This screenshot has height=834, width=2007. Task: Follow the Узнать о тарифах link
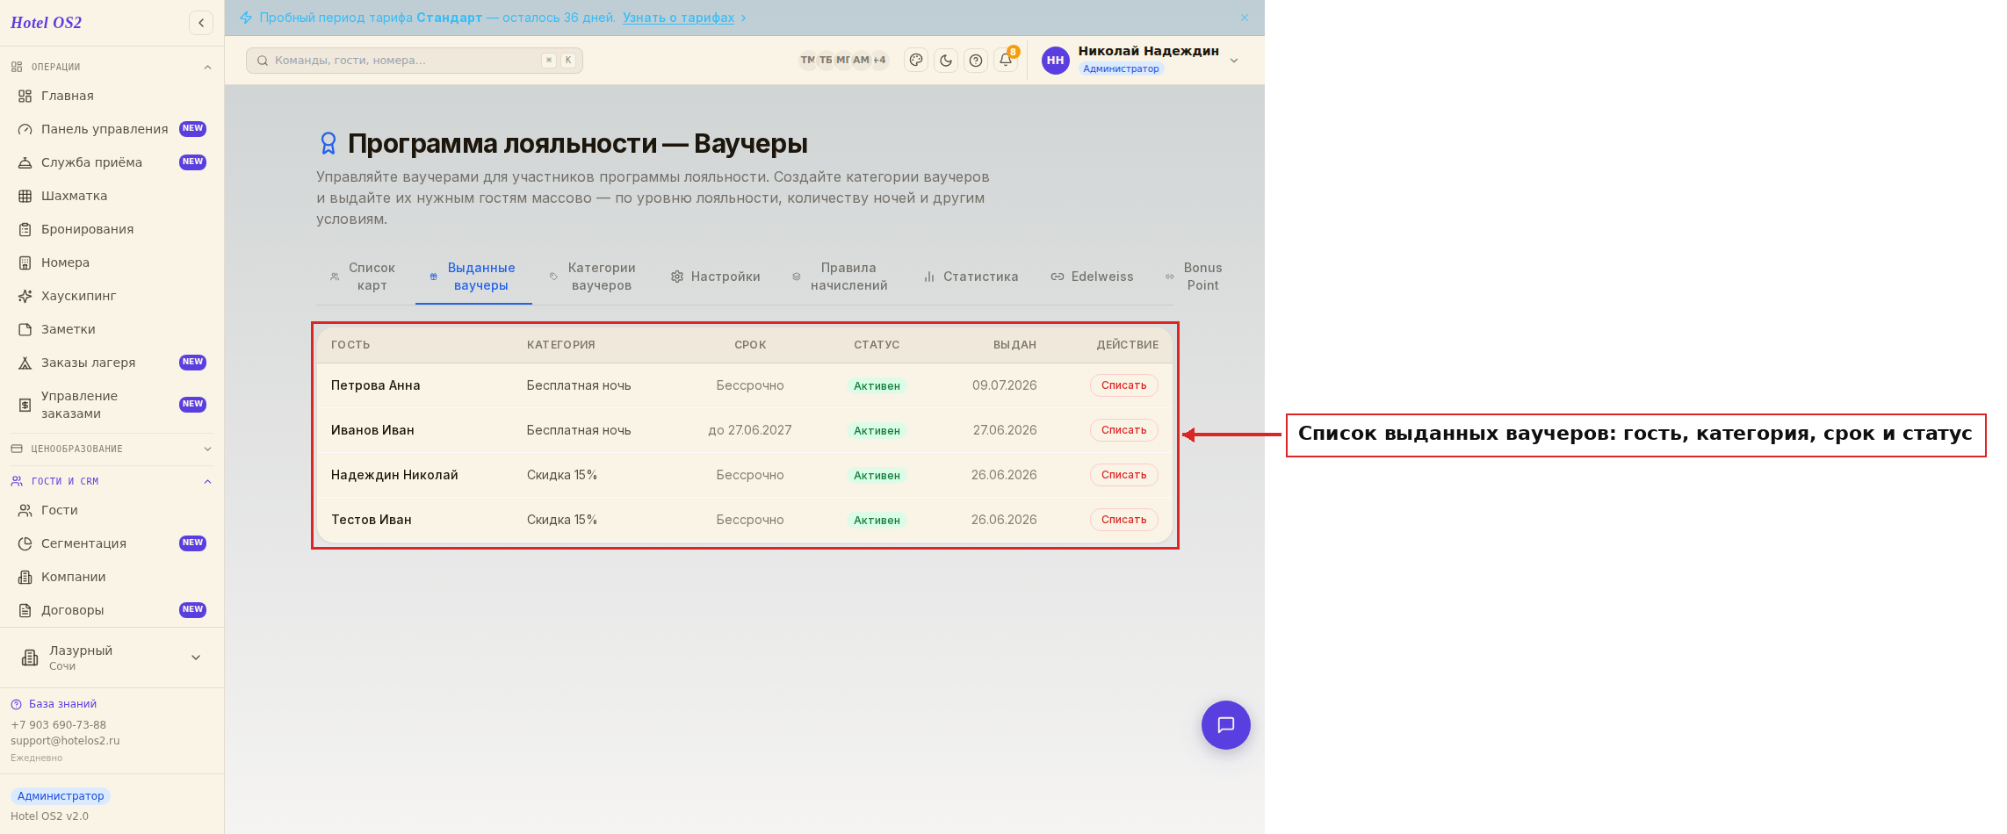pos(679,18)
